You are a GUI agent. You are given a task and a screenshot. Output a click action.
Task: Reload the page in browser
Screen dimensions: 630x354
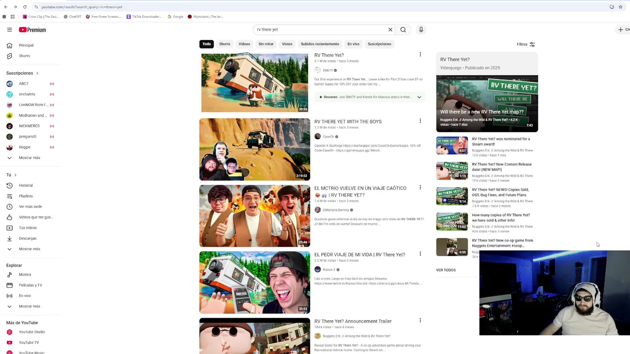[25, 7]
